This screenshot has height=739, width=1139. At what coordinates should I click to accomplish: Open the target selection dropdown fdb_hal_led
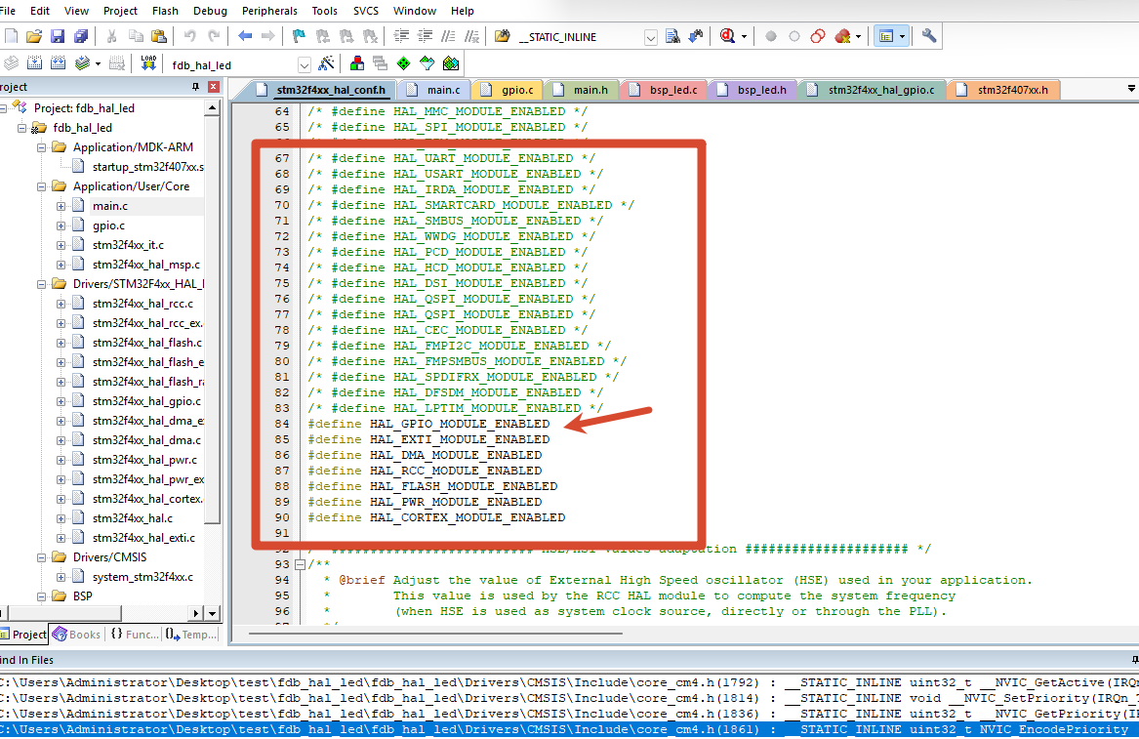click(x=305, y=64)
